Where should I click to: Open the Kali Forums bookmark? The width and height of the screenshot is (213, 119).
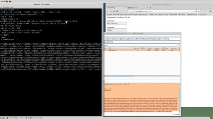point(192,14)
